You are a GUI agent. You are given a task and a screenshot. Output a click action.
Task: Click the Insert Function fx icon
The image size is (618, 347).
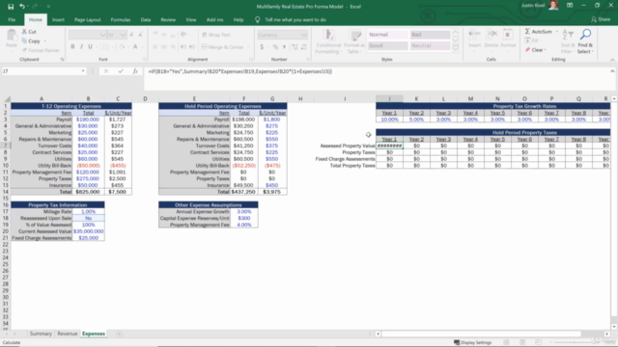pyautogui.click(x=135, y=71)
